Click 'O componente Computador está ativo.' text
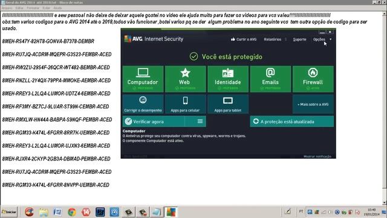The height and width of the screenshot is (218, 387). point(153,140)
